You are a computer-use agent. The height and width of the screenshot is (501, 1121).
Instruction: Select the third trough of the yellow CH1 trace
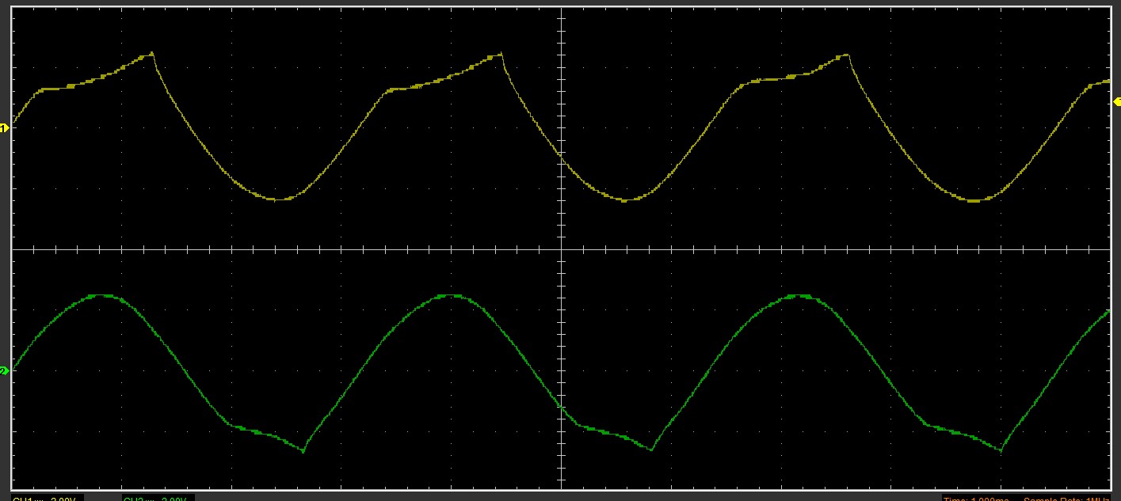[974, 201]
